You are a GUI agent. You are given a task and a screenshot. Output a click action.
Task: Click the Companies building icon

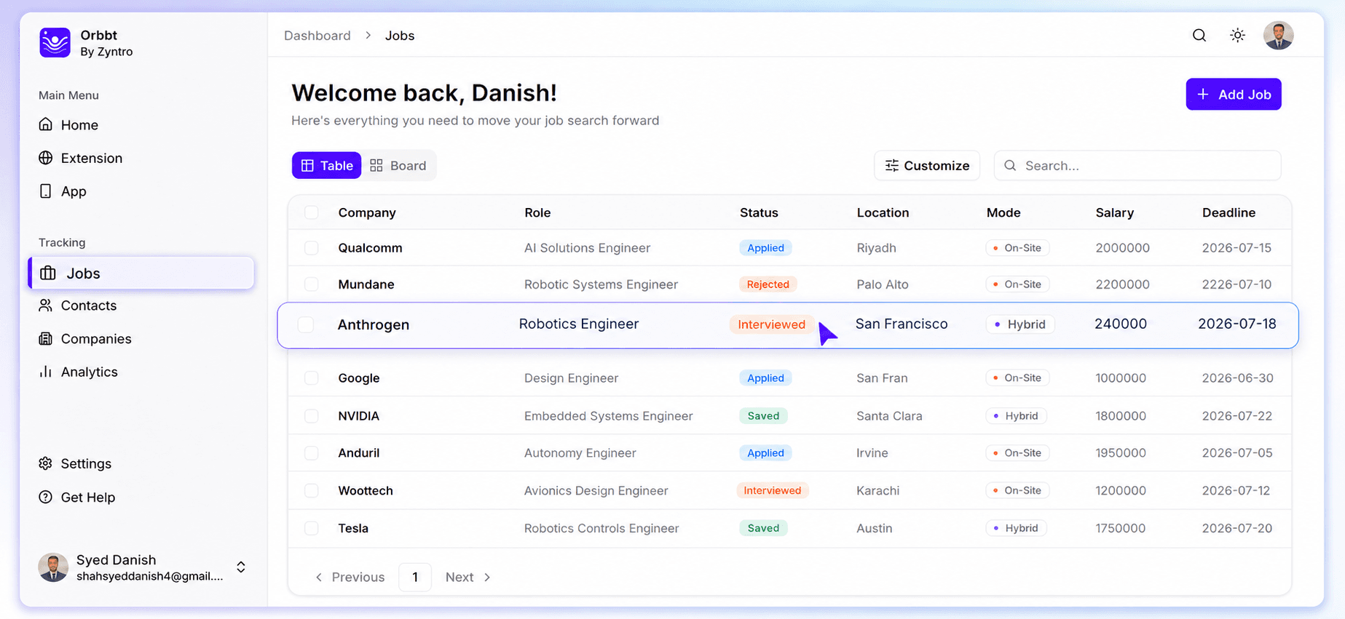46,338
